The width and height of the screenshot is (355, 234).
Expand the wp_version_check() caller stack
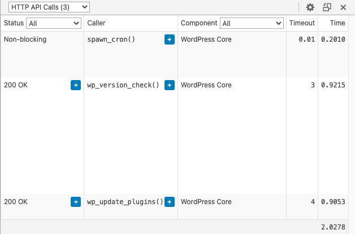coord(169,85)
